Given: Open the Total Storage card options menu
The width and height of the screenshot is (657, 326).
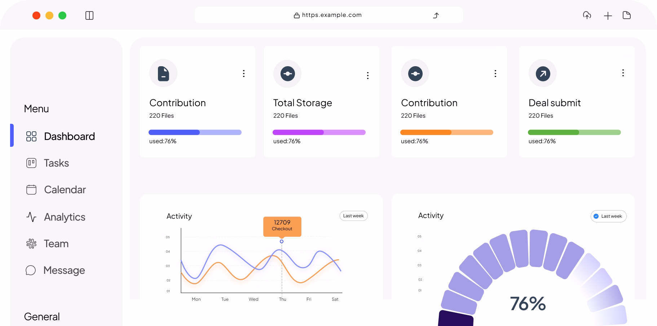Looking at the screenshot, I should pos(368,75).
